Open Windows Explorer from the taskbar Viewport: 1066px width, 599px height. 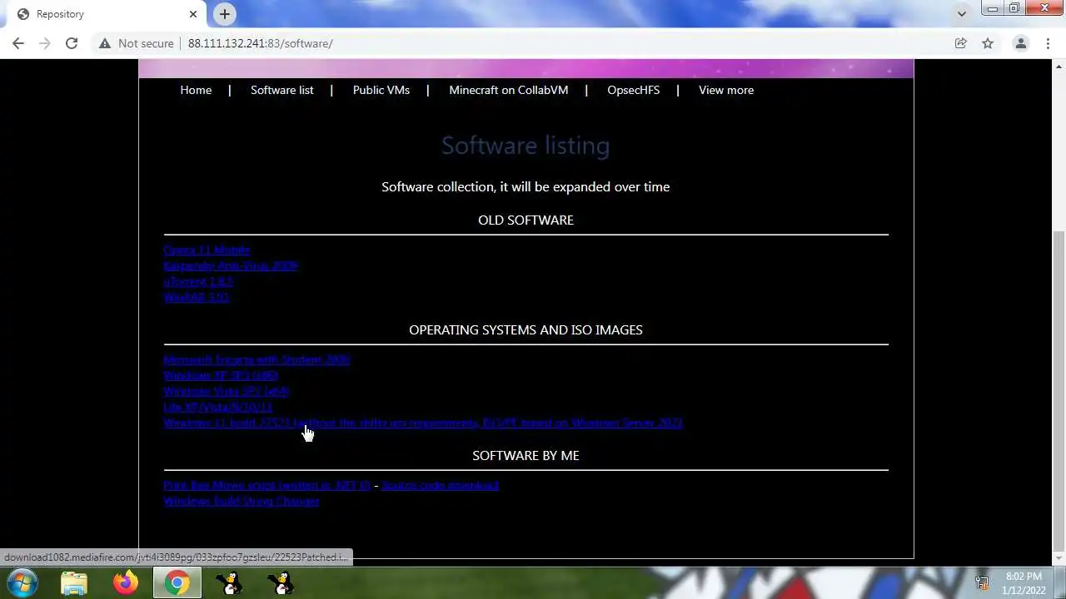[x=74, y=583]
